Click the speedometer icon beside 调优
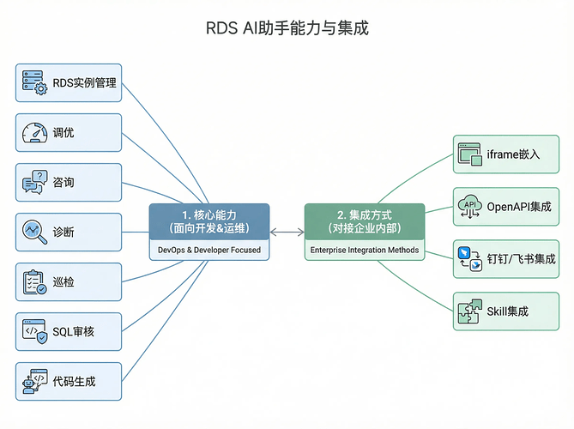This screenshot has width=574, height=429. pyautogui.click(x=34, y=133)
